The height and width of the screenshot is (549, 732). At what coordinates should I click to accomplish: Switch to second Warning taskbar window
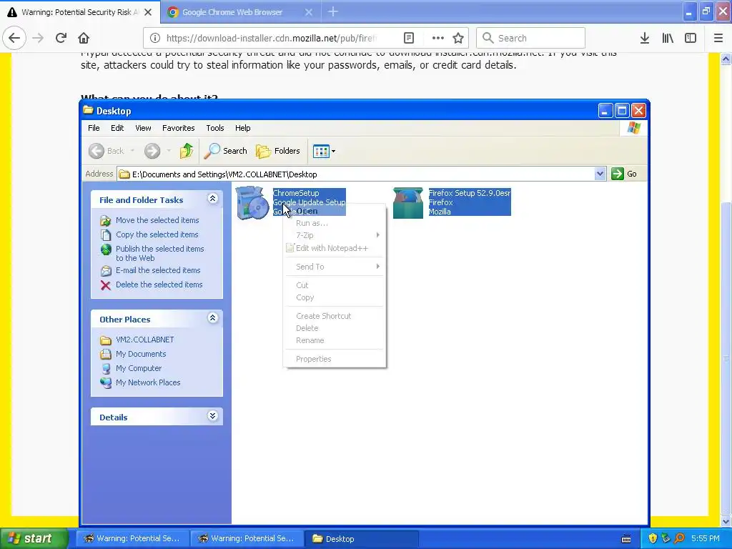[x=247, y=539]
